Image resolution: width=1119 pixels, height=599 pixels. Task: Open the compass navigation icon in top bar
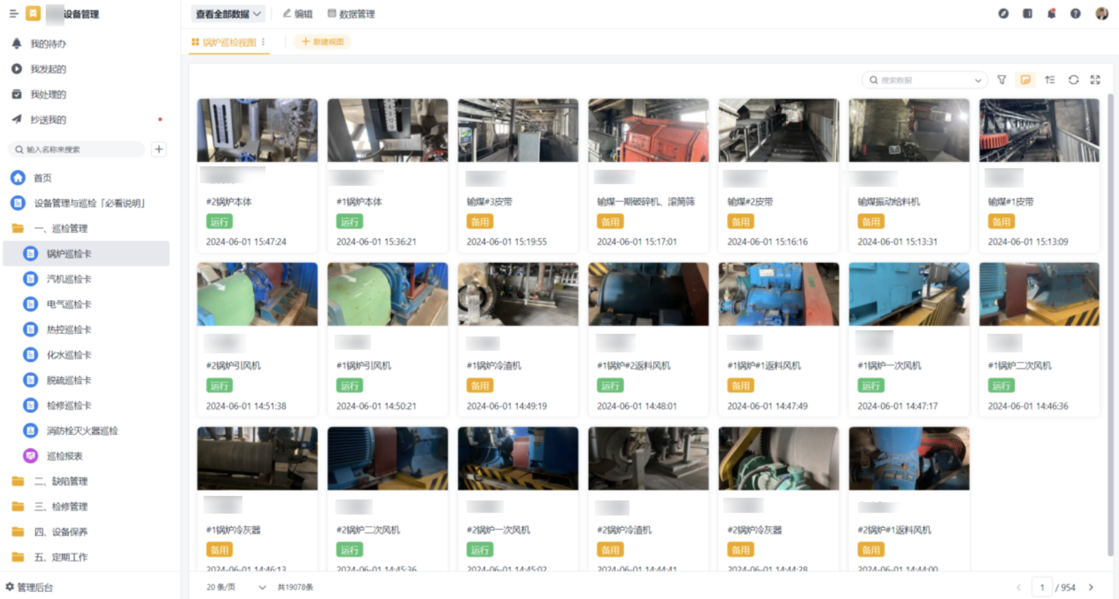click(x=1003, y=13)
